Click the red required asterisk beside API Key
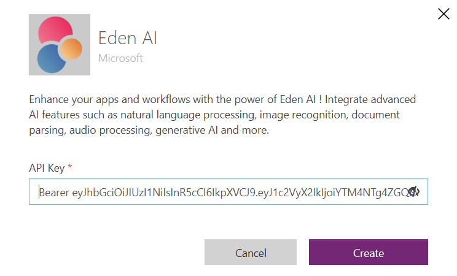Viewport: 457px width, 276px height. click(69, 167)
